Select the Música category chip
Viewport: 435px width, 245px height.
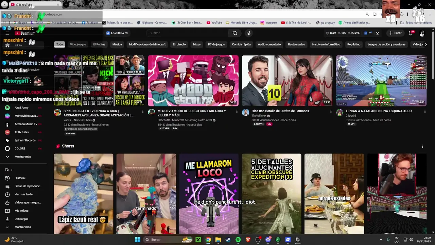(117, 44)
